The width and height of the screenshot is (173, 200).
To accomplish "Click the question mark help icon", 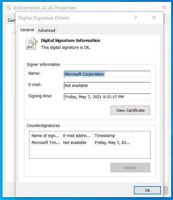I will pyautogui.click(x=136, y=18).
